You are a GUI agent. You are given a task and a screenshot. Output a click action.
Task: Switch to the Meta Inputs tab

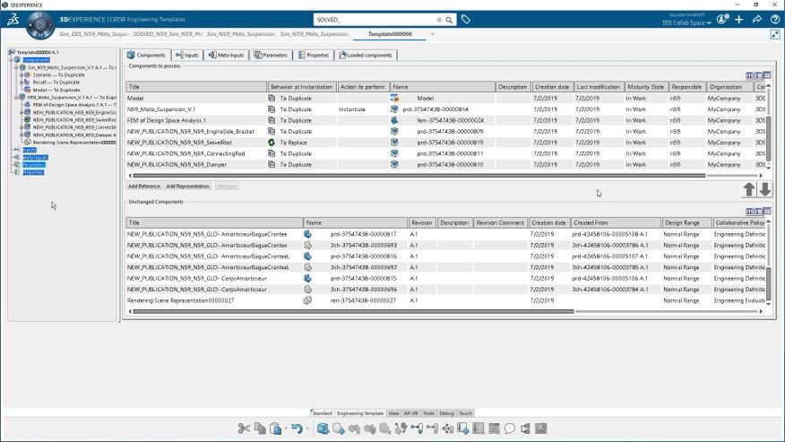pos(226,55)
